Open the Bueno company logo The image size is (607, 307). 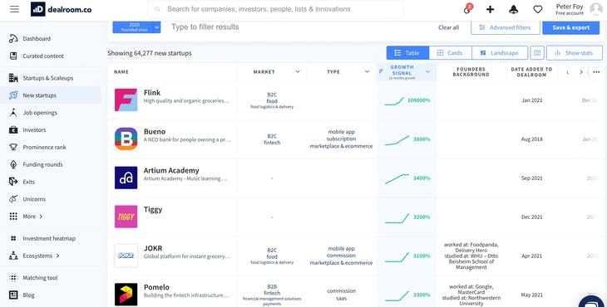[x=126, y=139]
